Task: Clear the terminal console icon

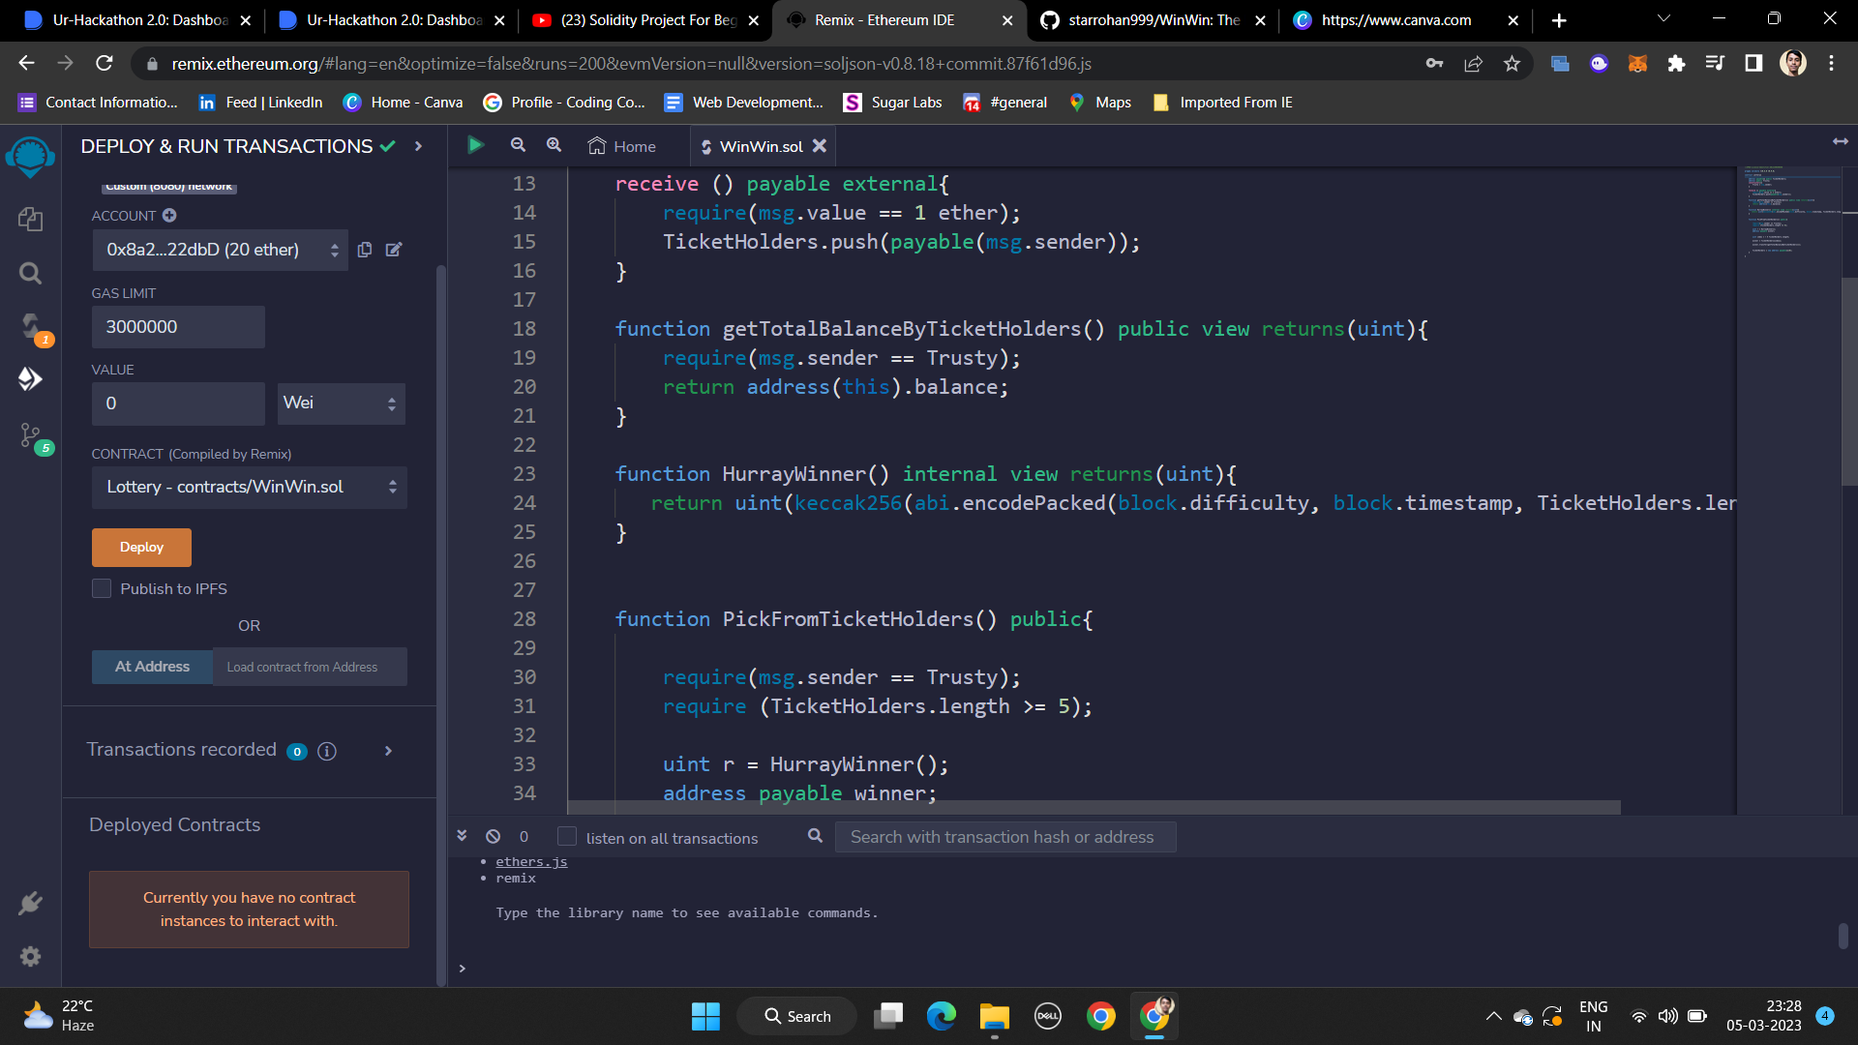Action: (x=493, y=836)
